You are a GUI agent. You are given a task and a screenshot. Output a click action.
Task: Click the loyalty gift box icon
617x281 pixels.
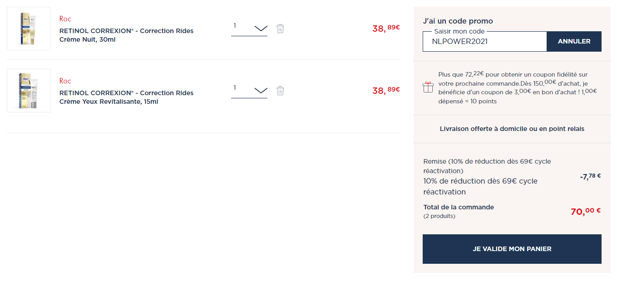pyautogui.click(x=428, y=87)
